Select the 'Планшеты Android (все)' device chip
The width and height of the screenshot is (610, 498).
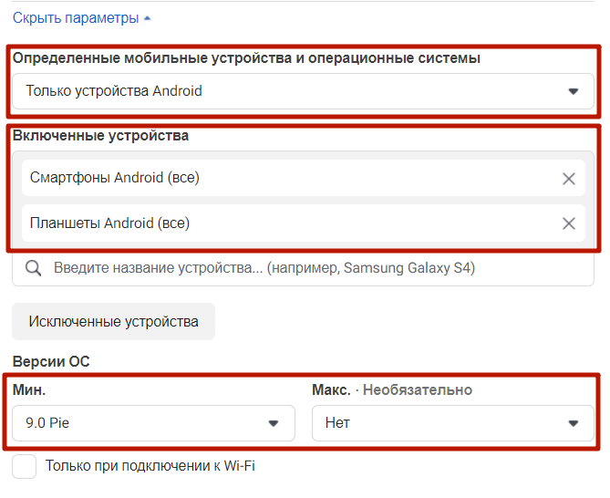(x=304, y=223)
